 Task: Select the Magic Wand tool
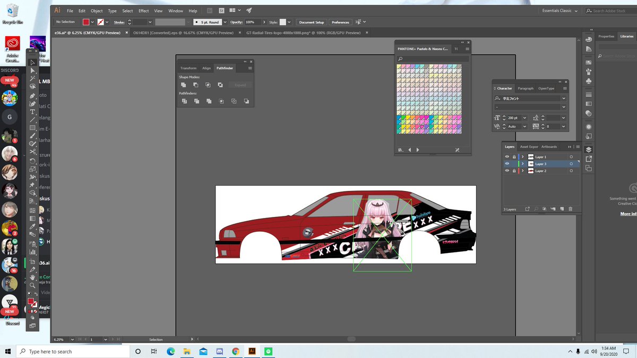click(33, 78)
